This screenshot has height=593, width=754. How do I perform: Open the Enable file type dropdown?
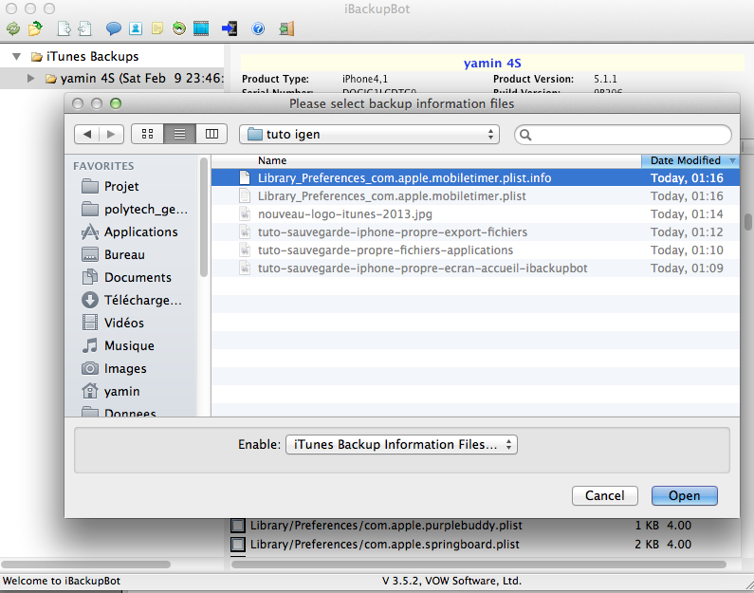pyautogui.click(x=401, y=444)
